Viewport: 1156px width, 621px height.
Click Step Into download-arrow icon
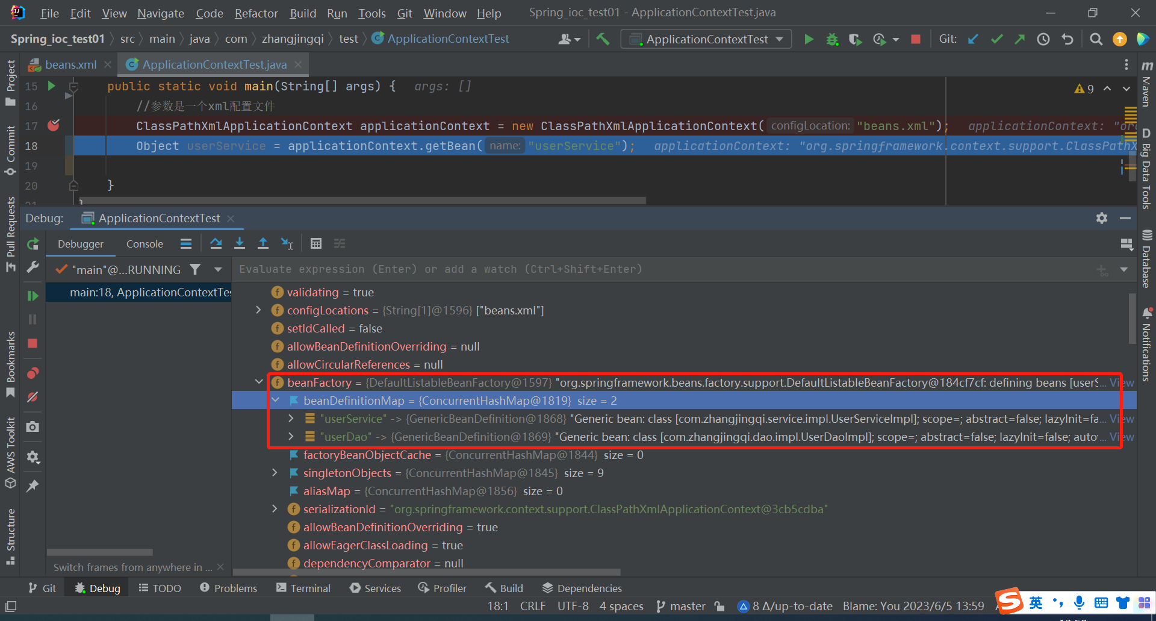pyautogui.click(x=240, y=243)
